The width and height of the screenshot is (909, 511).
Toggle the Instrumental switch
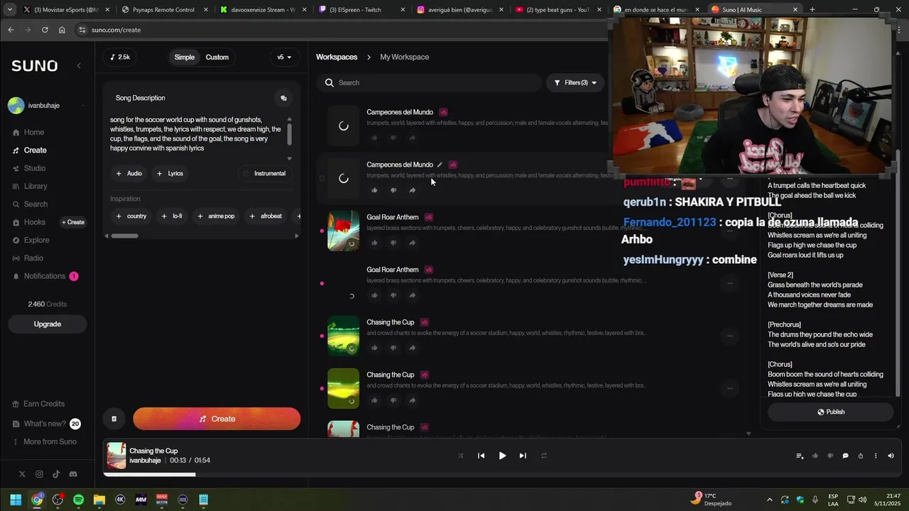pos(264,173)
